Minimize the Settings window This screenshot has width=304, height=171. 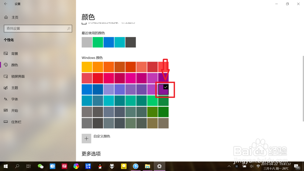[x=276, y=4]
